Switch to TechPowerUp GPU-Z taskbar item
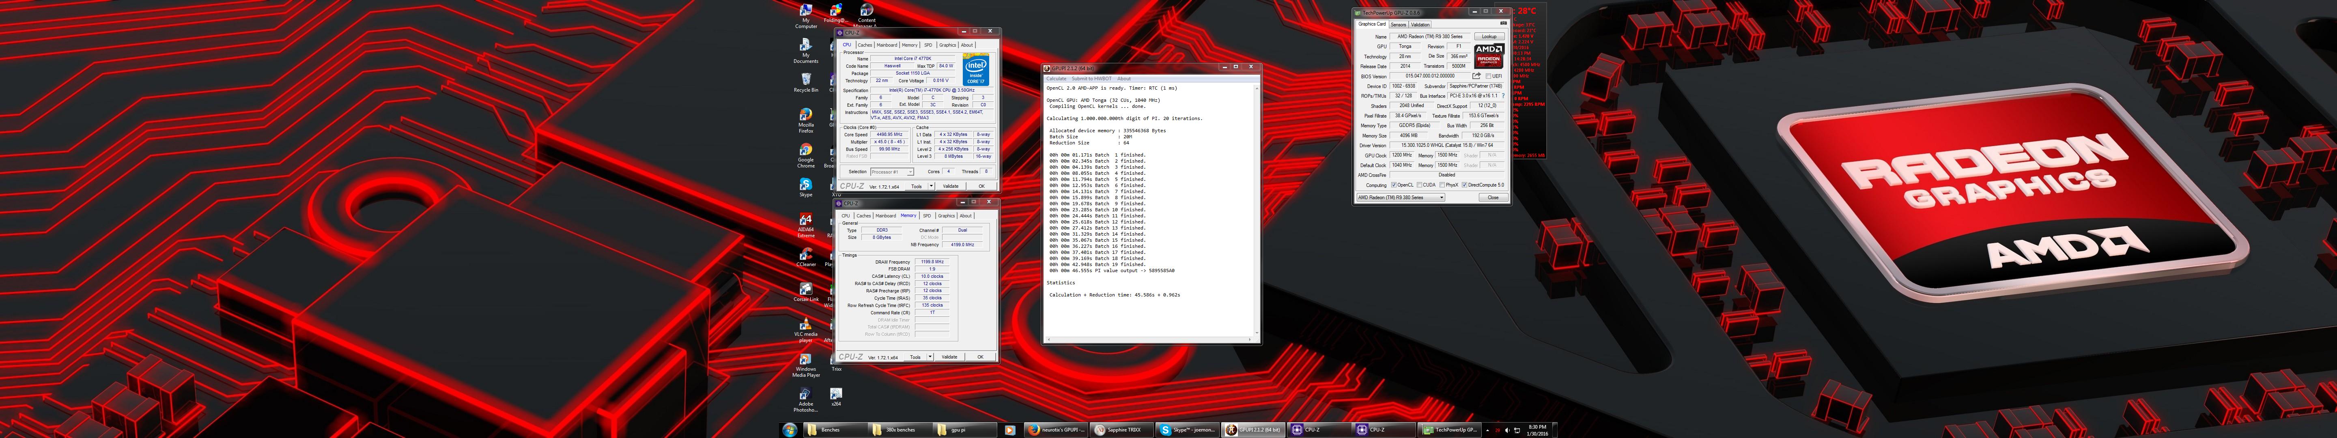The width and height of the screenshot is (2337, 438). click(1449, 430)
